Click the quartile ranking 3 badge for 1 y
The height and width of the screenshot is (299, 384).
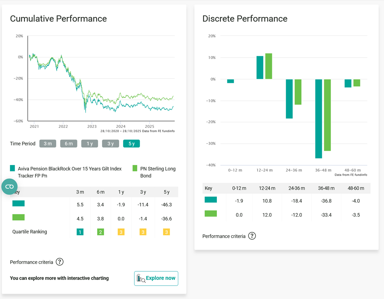pos(121,232)
